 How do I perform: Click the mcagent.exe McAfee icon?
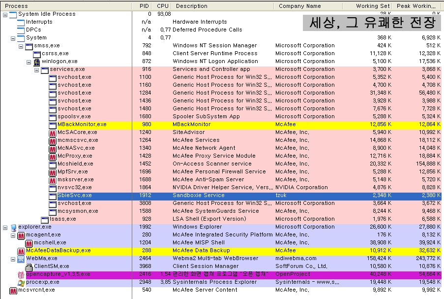[21, 235]
